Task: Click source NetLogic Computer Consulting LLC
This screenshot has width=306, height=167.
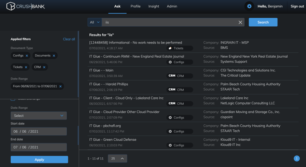Action: pos(248,103)
